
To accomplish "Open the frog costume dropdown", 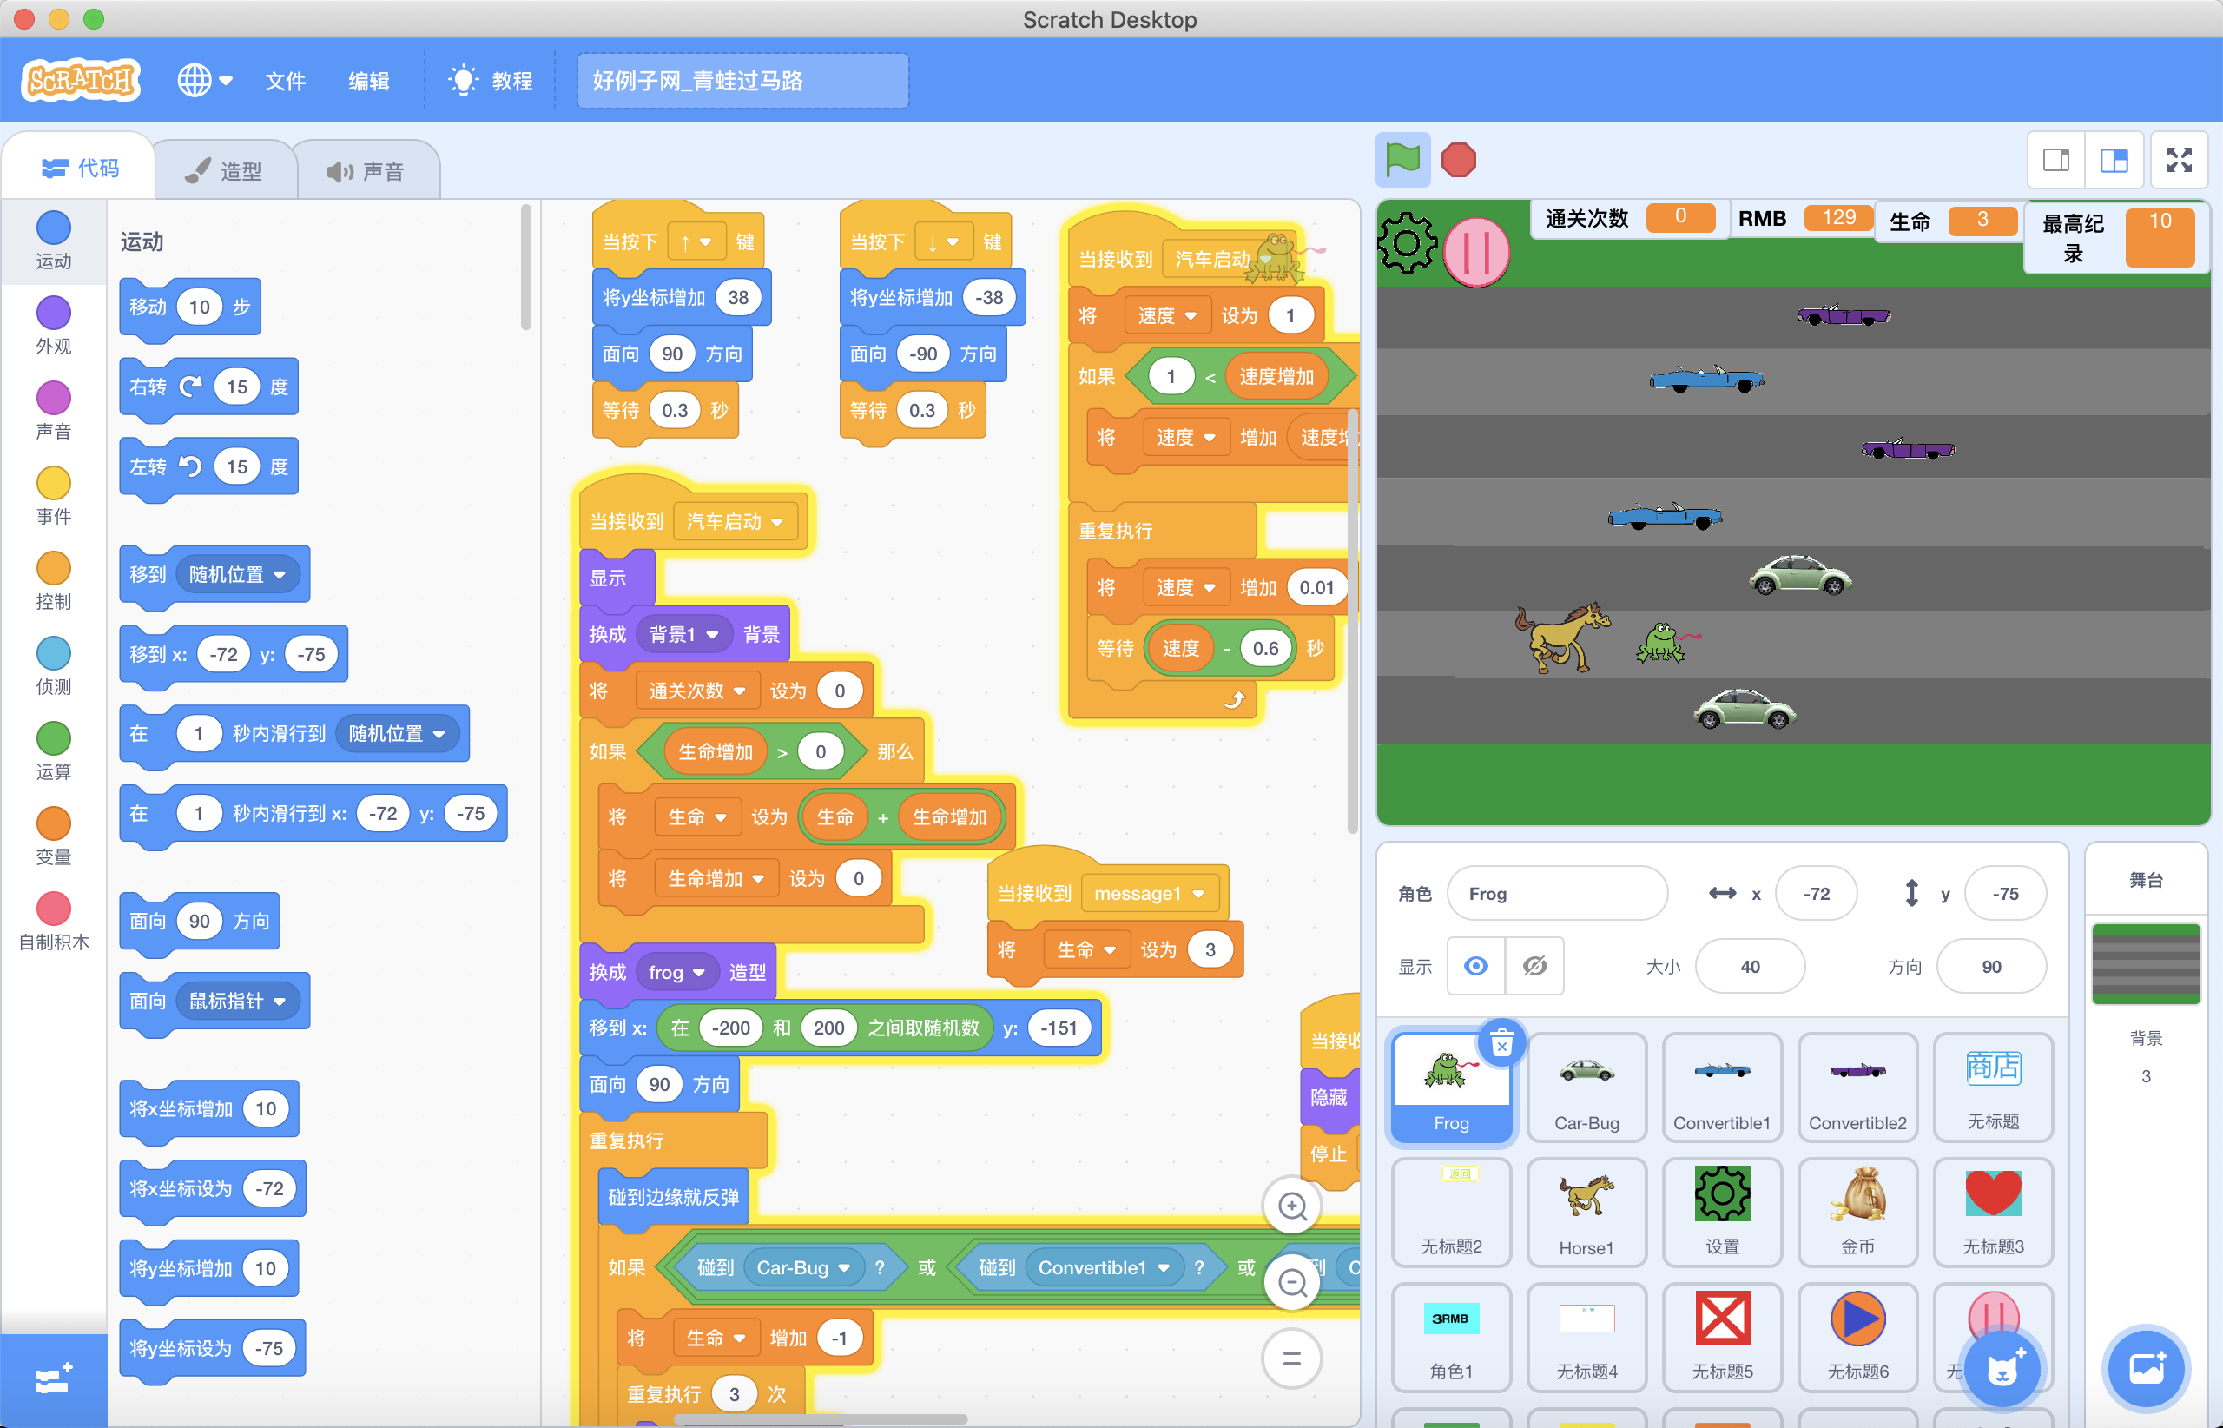I will pyautogui.click(x=676, y=972).
